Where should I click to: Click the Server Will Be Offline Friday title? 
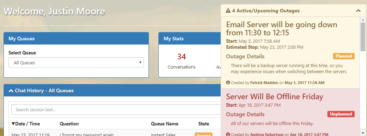coord(275,97)
